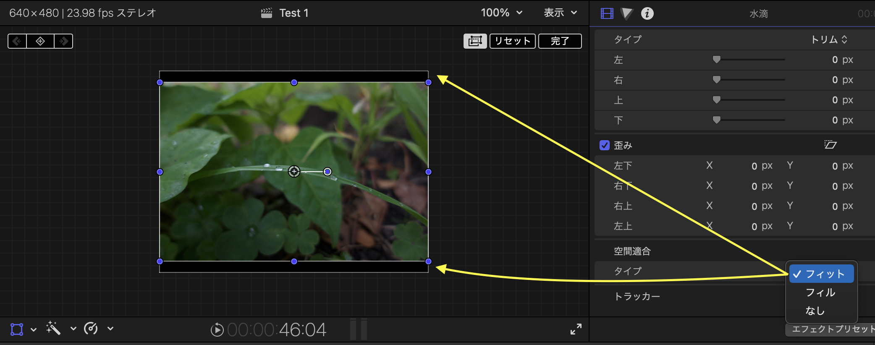The width and height of the screenshot is (875, 345).
Task: Click the distort on-screen controls icon
Action: click(830, 145)
